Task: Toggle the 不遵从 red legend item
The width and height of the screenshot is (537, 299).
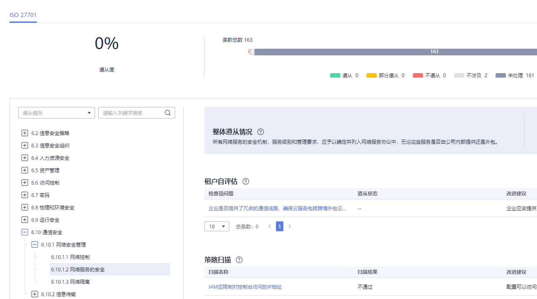Action: point(429,76)
